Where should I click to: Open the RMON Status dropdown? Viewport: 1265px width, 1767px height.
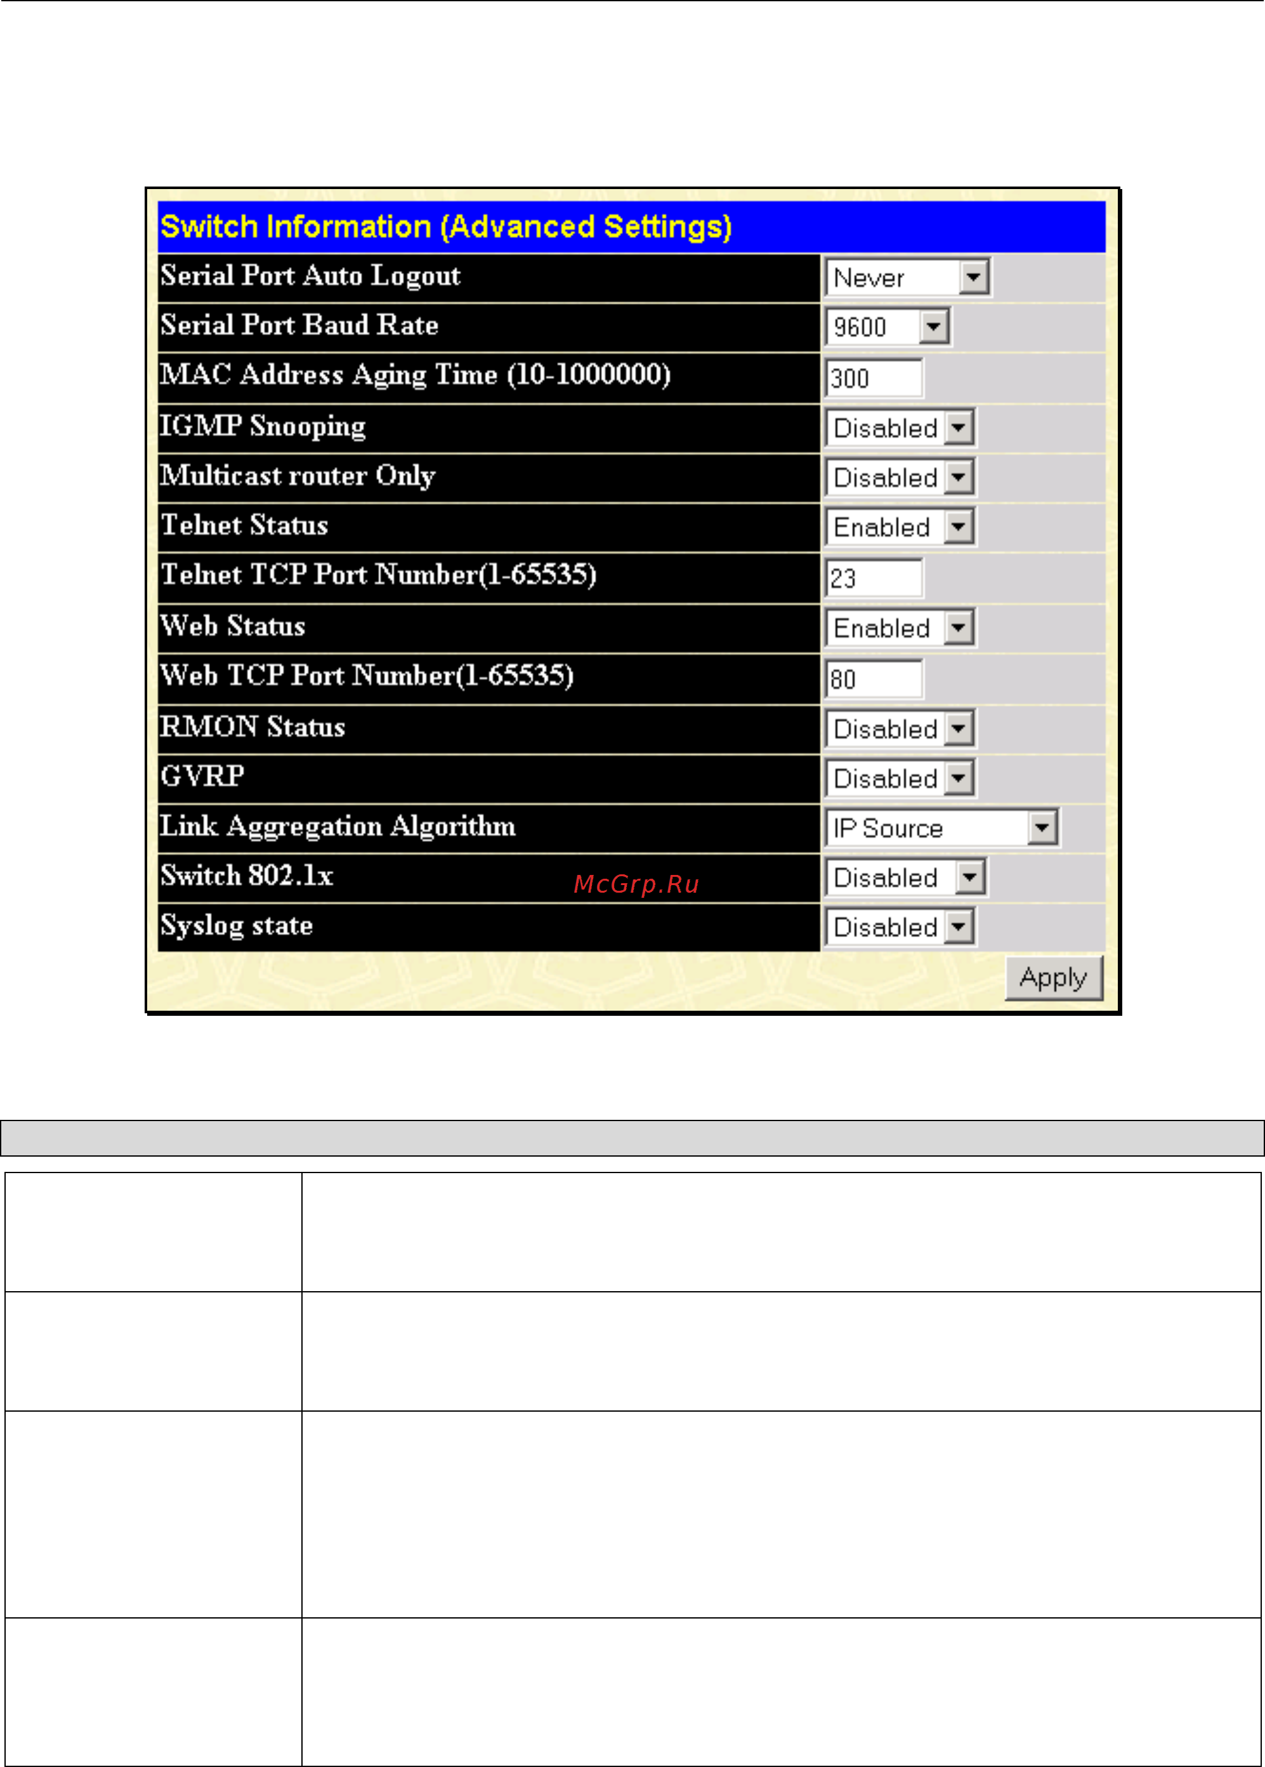tap(900, 729)
